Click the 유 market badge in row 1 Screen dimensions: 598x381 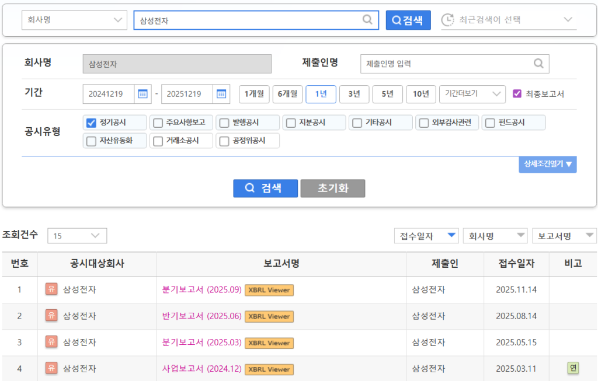pyautogui.click(x=51, y=289)
